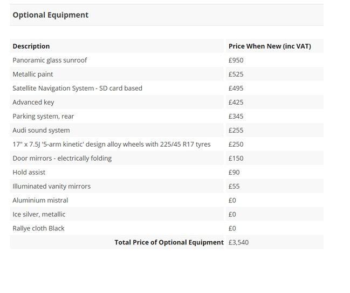The width and height of the screenshot is (350, 293).
Task: Click the £3,540 total price value
Action: pos(238,243)
